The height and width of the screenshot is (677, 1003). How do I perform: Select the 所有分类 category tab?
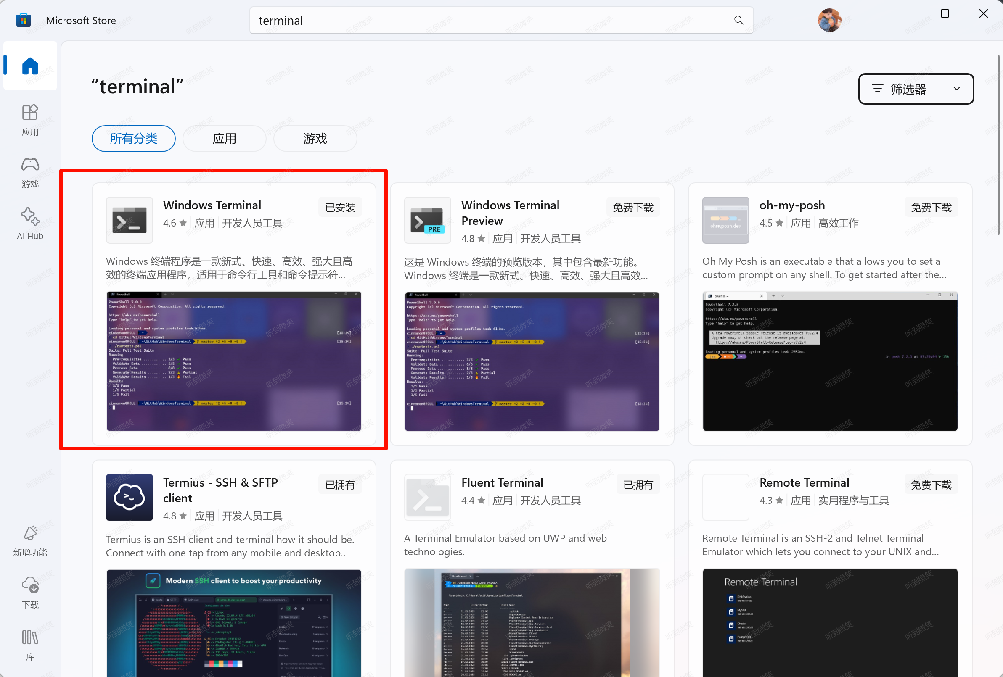pyautogui.click(x=133, y=138)
